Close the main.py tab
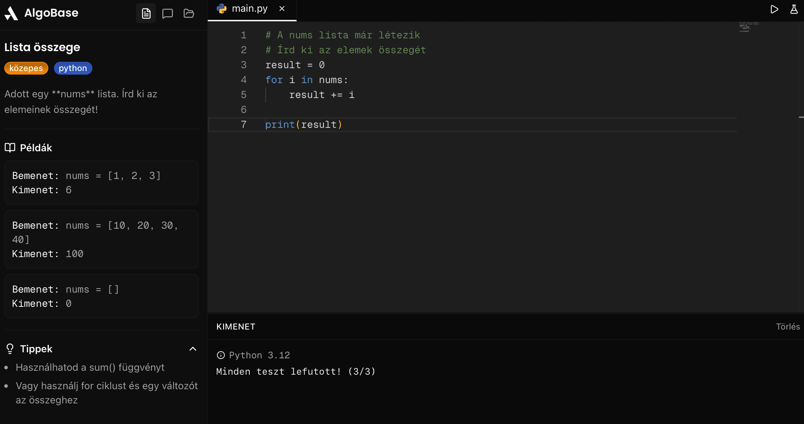The height and width of the screenshot is (424, 804). pos(282,8)
